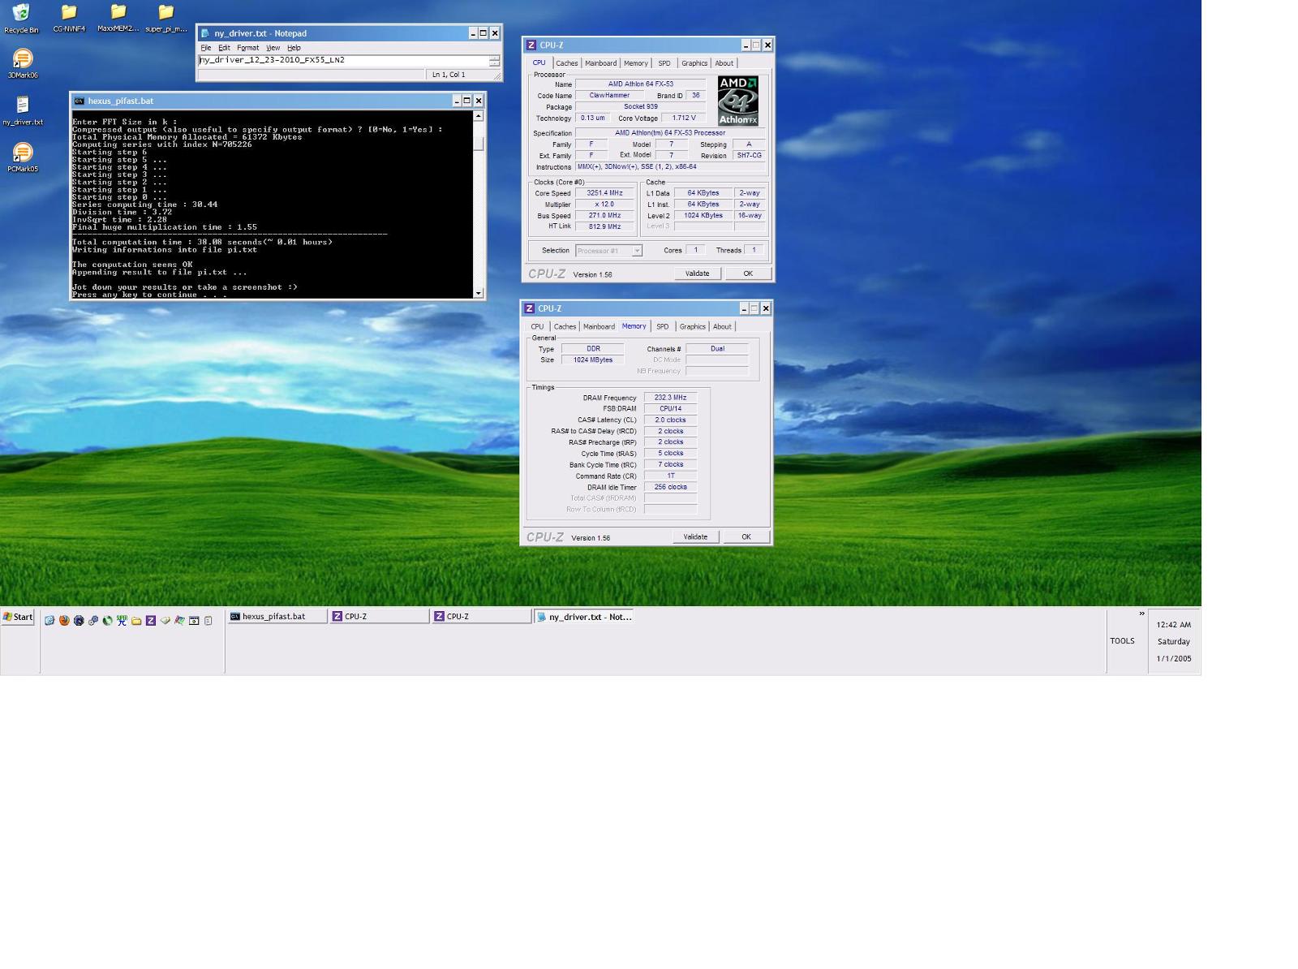Click the colorful window quick launch icon
This screenshot has height=969, width=1298.
(x=179, y=620)
